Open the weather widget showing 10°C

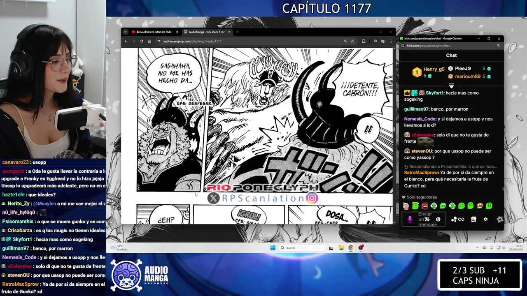tap(119, 247)
